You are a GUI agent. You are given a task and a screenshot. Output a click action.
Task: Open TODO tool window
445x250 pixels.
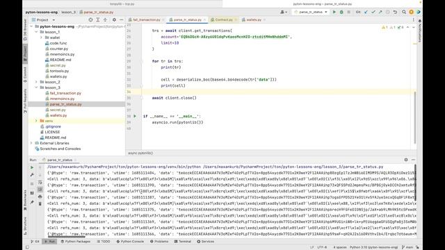click(x=104, y=242)
